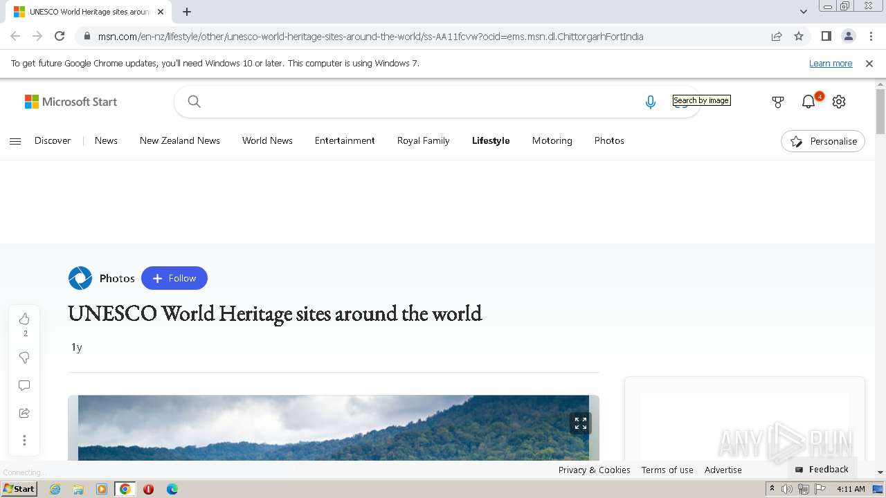The height and width of the screenshot is (498, 886).
Task: Click the Personalise button
Action: [x=823, y=141]
